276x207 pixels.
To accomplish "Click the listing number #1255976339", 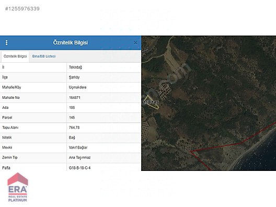I will point(22,9).
